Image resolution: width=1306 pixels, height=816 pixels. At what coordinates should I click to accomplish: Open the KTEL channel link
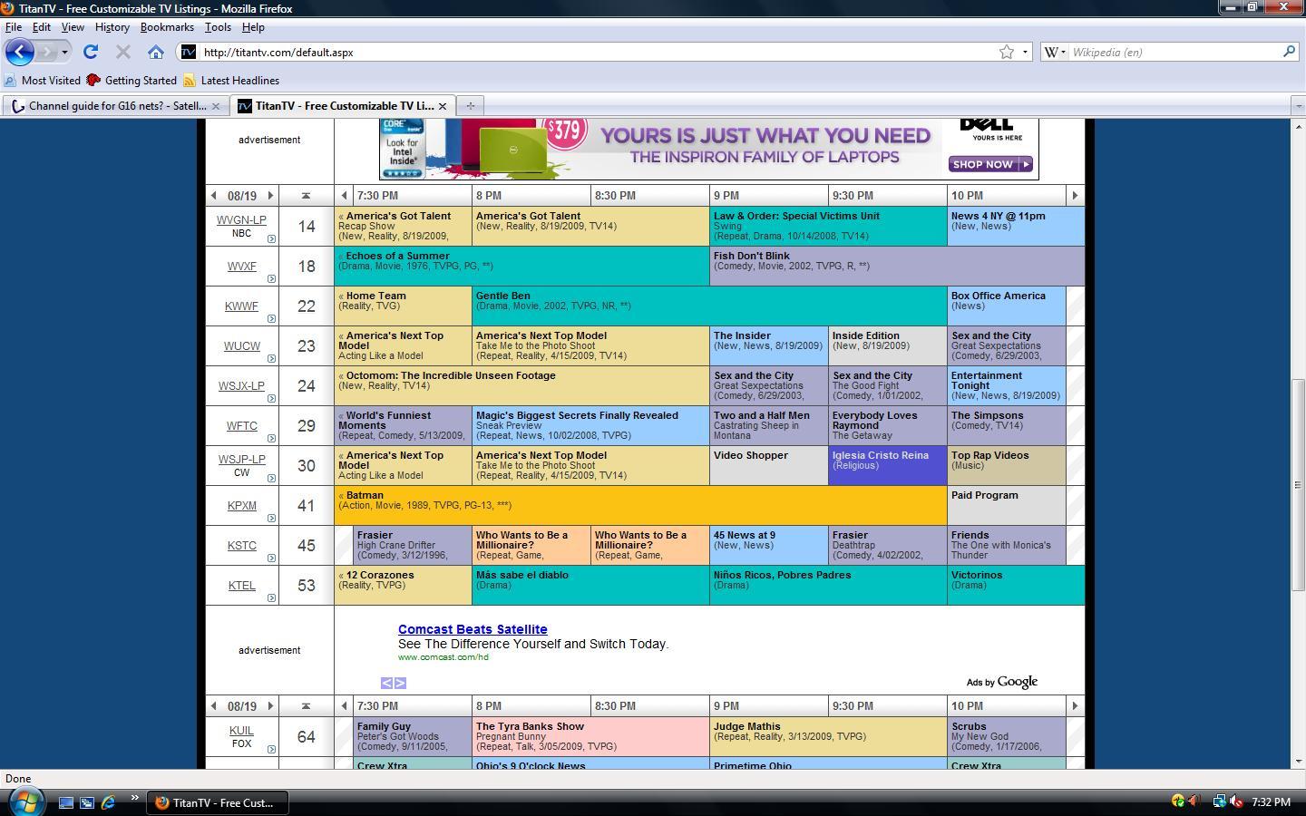point(241,586)
